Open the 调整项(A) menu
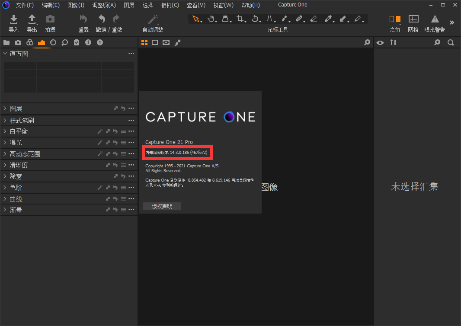The image size is (461, 326). 104,5
